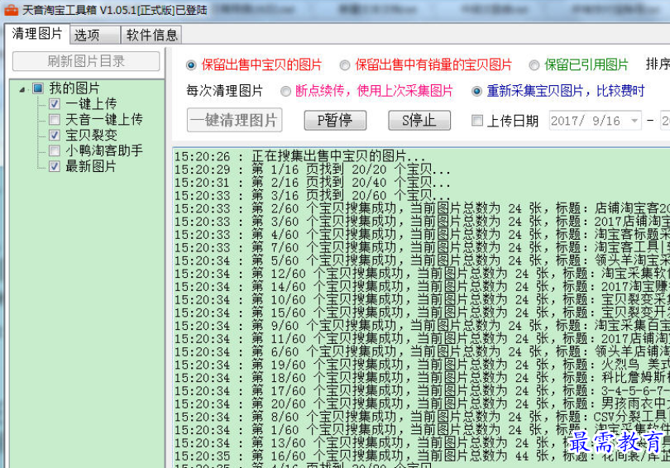
Task: Click the P暂停 pause button
Action: point(335,121)
